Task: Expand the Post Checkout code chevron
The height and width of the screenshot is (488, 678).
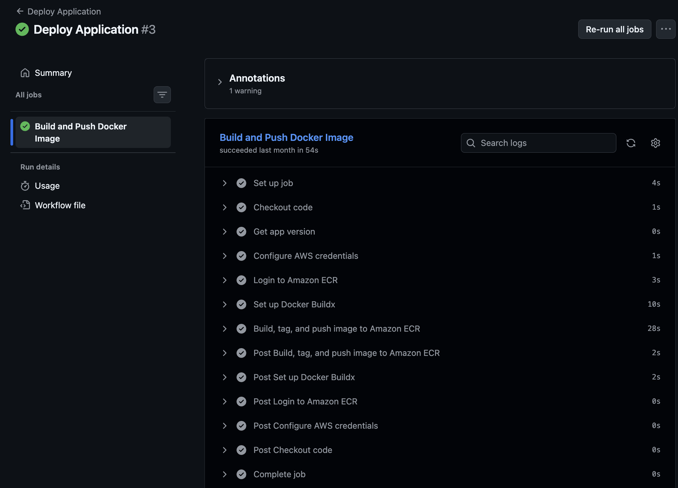Action: tap(224, 450)
